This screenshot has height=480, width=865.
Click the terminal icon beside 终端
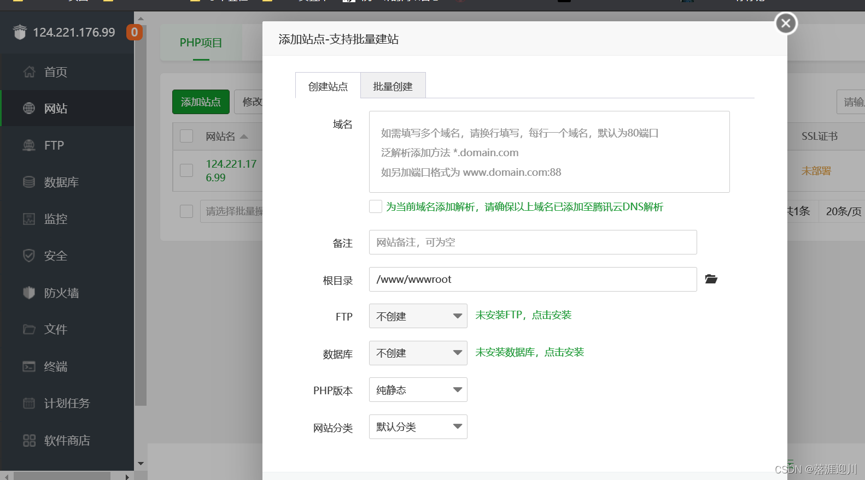(29, 366)
